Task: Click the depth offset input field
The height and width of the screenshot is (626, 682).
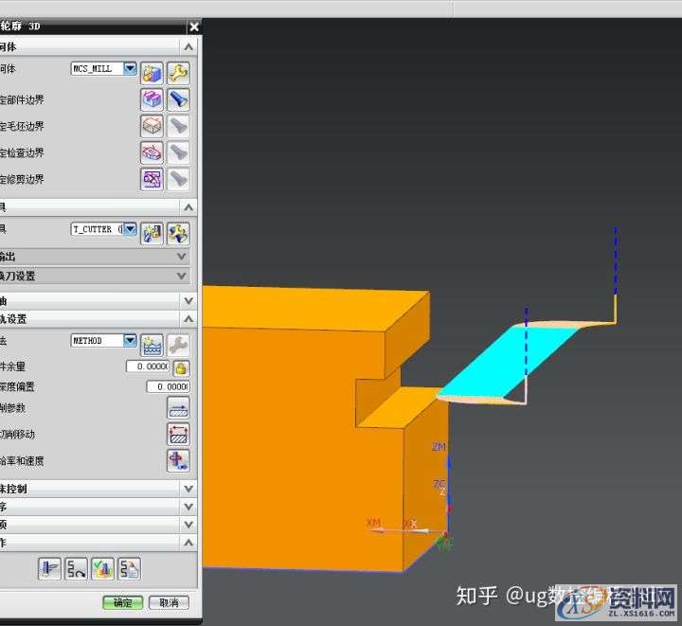Action: pos(168,387)
